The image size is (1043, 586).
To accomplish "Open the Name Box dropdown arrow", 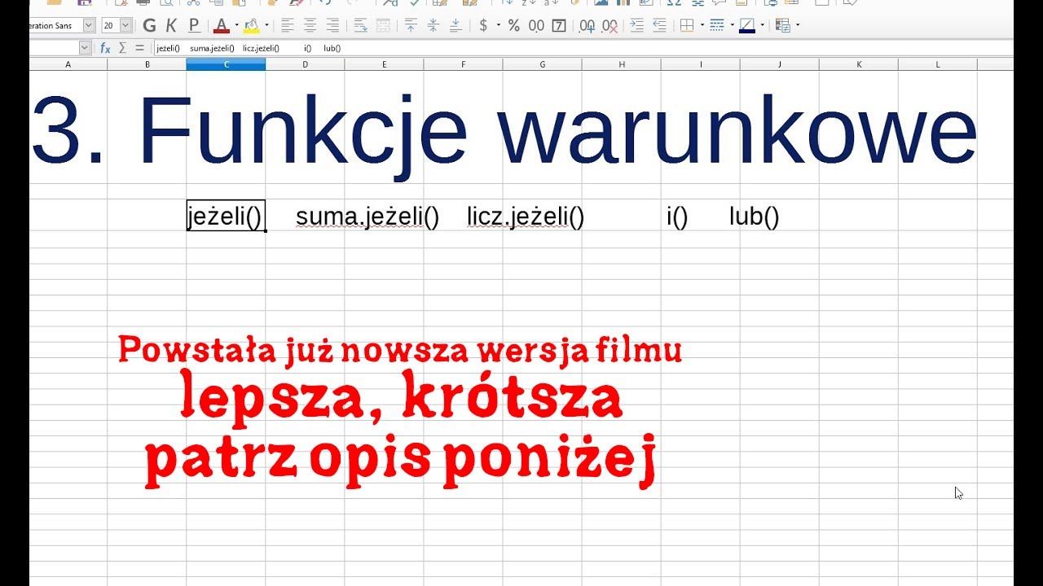I will (85, 48).
